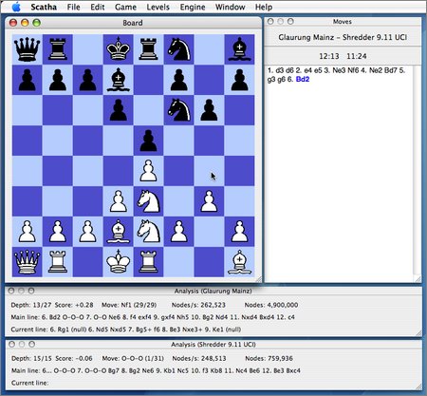Open the Game menu

pyautogui.click(x=125, y=7)
